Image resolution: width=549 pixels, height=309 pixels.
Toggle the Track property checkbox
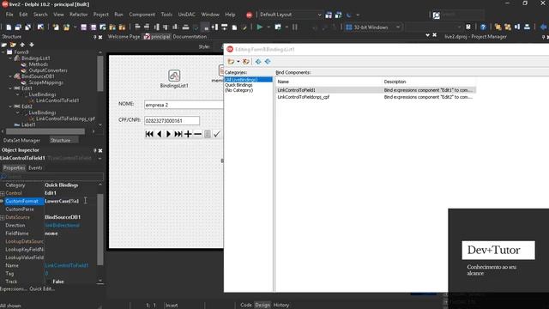pos(48,282)
